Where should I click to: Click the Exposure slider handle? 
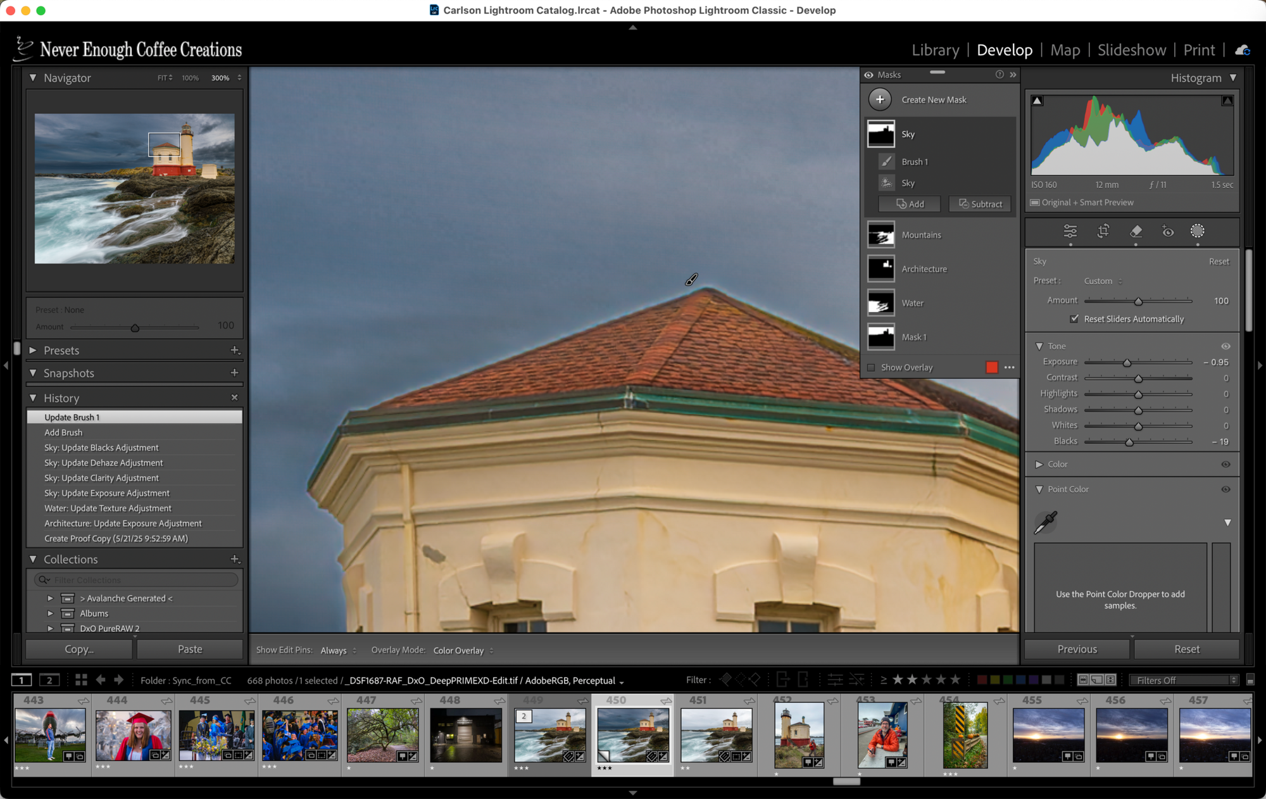click(x=1127, y=363)
